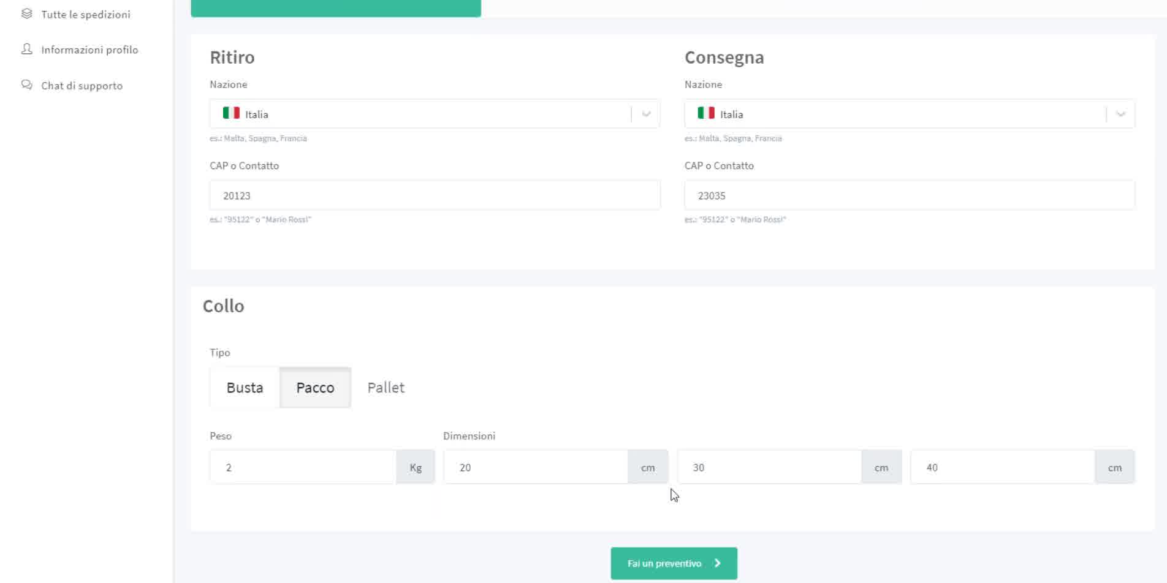This screenshot has height=583, width=1167.
Task: Click the arrow icon on Fai un preventivo
Action: click(717, 563)
